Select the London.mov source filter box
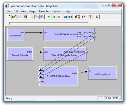Viewport: 126px width, 105px height. [16, 34]
